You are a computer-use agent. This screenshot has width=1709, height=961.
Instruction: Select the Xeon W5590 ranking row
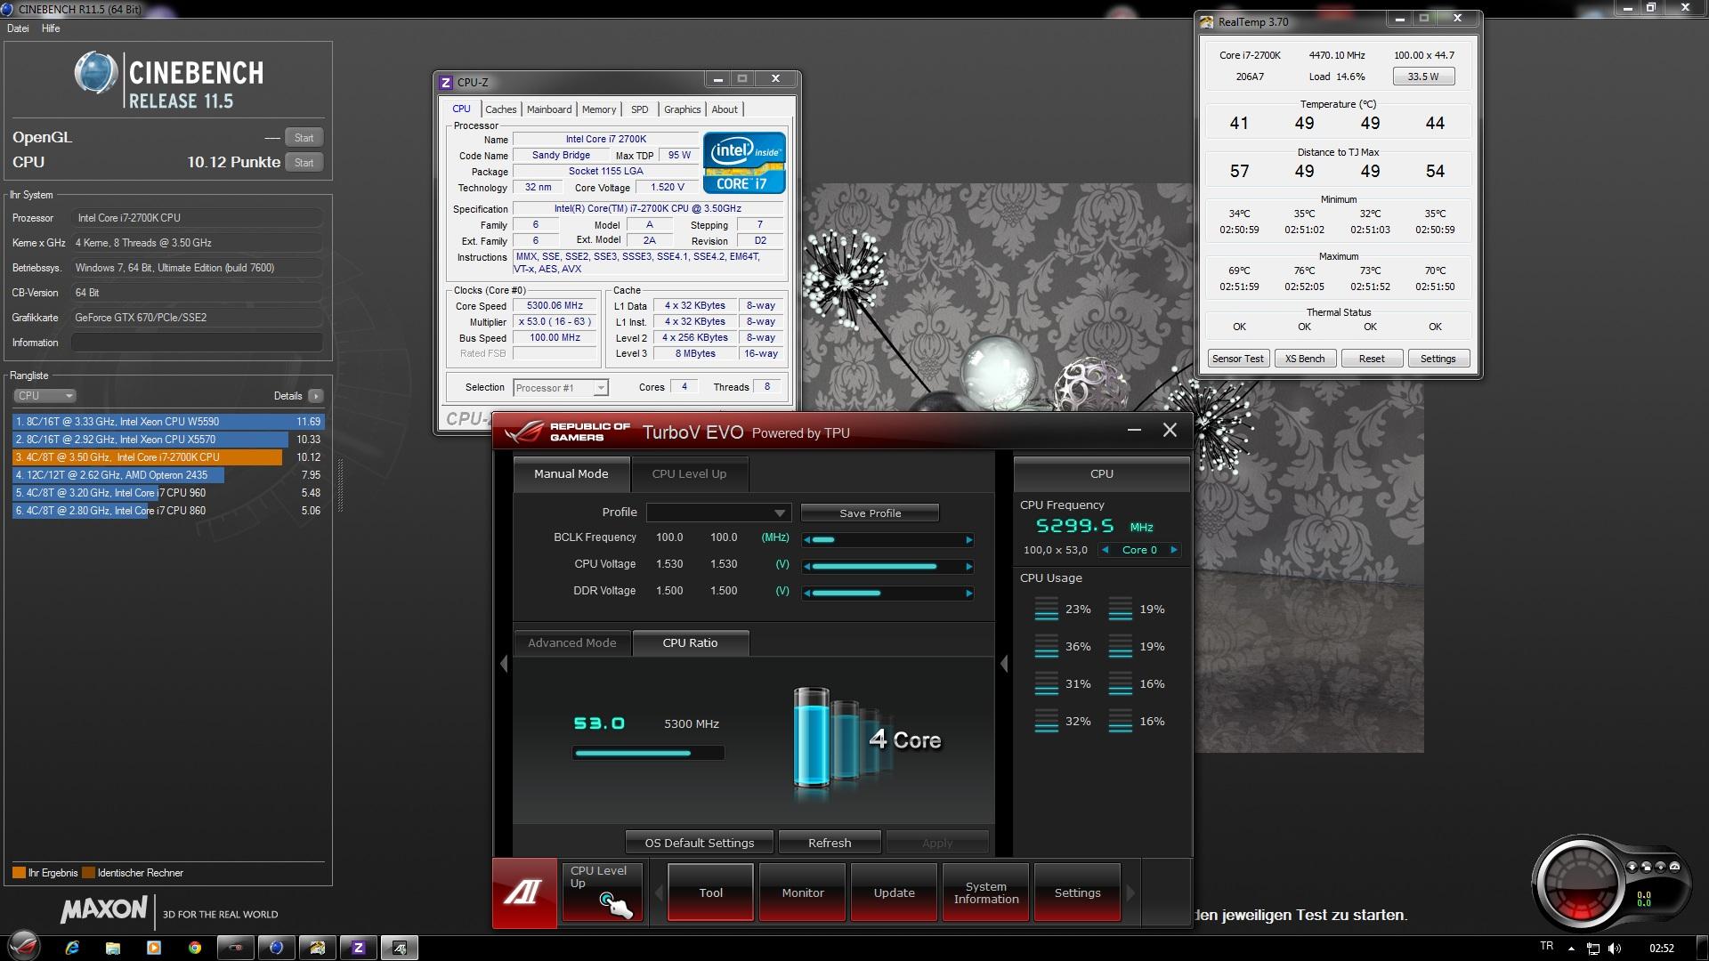[x=168, y=422]
